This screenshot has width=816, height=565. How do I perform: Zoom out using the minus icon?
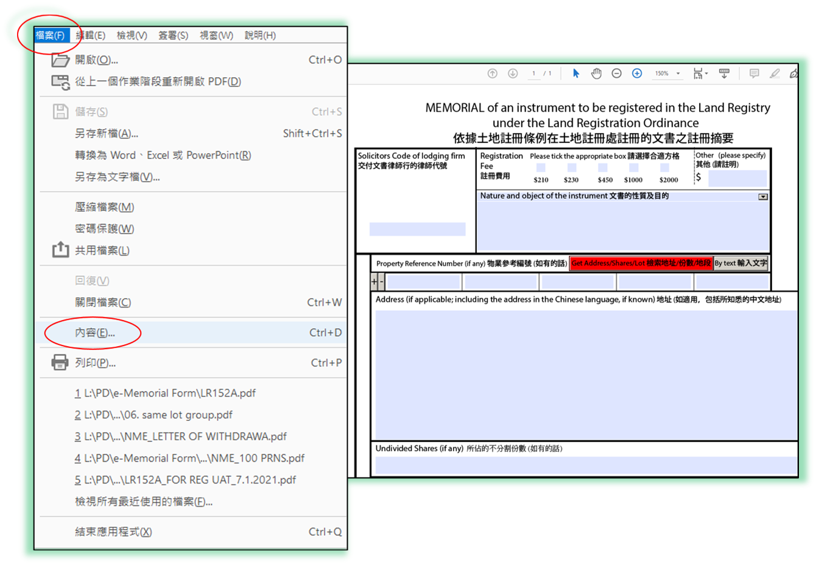point(616,73)
